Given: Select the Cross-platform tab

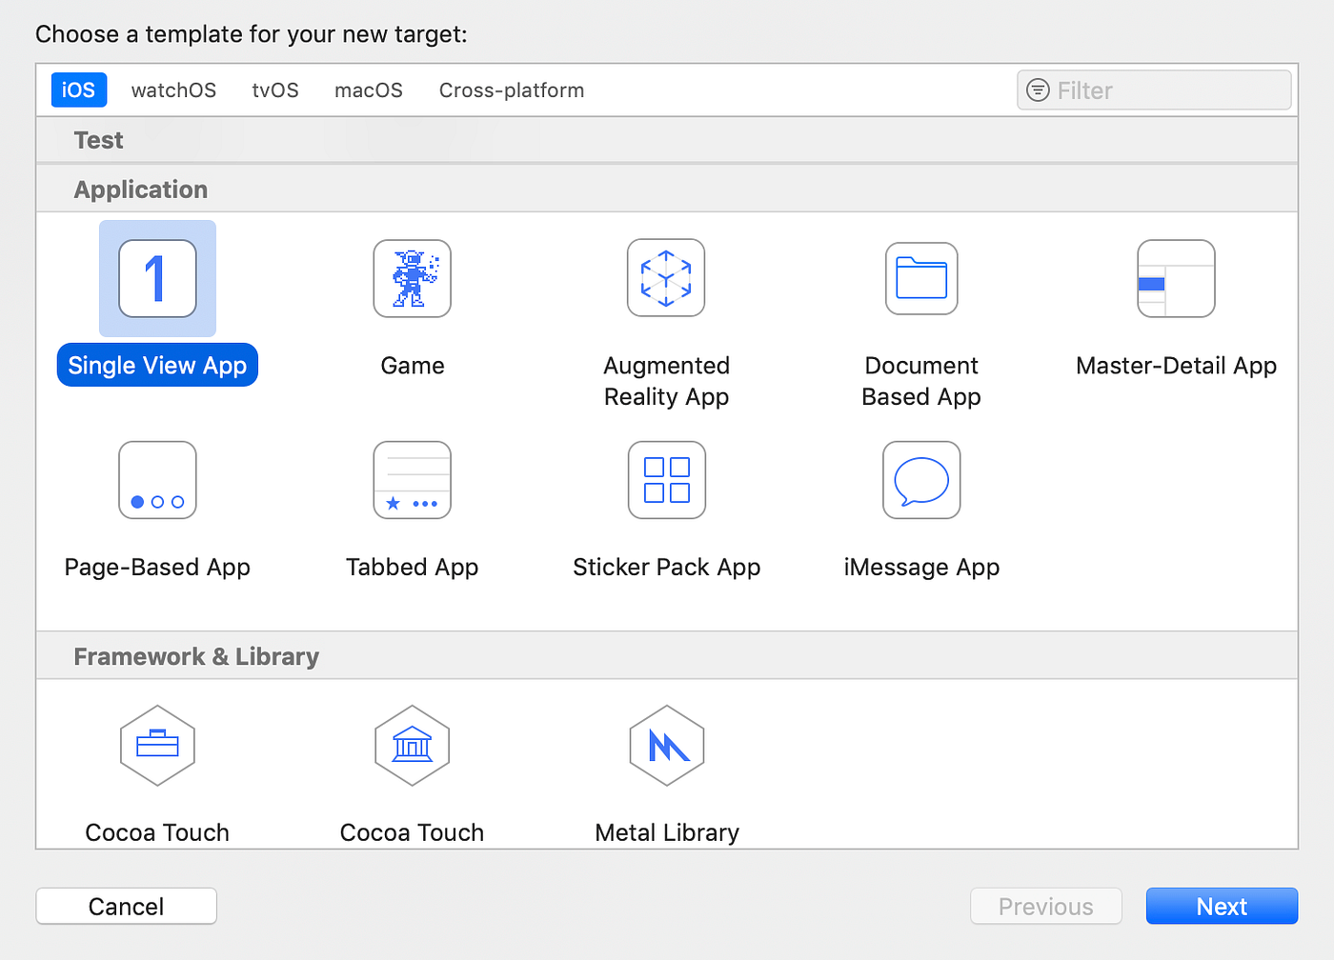Looking at the screenshot, I should [511, 90].
